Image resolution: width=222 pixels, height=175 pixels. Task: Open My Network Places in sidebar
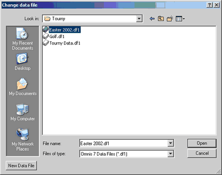[23, 140]
